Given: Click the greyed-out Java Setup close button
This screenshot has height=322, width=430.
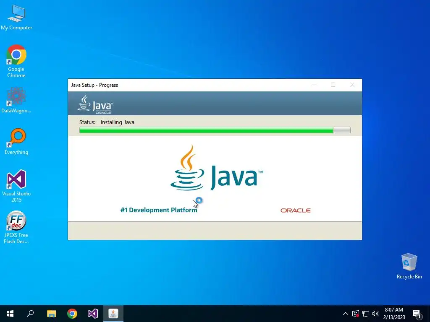Looking at the screenshot, I should (352, 85).
